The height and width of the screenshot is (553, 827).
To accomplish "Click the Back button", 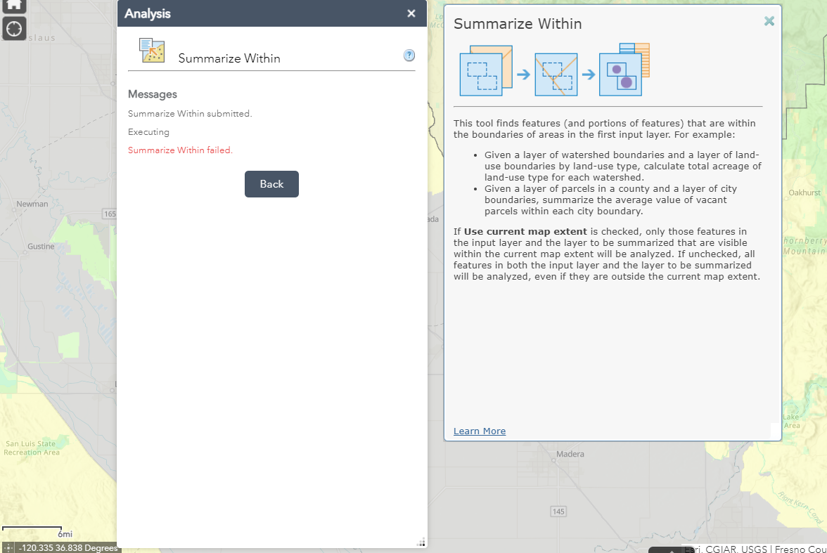I will point(271,184).
